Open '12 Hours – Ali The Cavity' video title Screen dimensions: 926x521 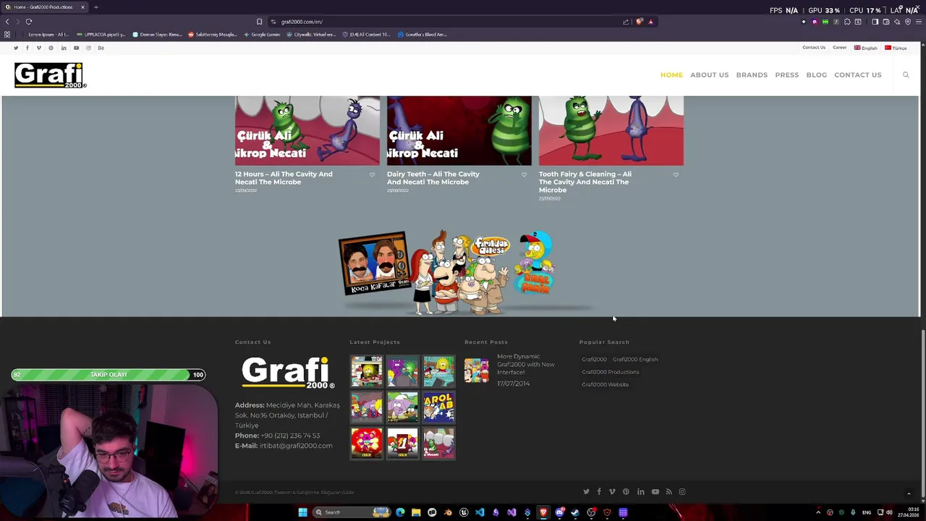284,178
